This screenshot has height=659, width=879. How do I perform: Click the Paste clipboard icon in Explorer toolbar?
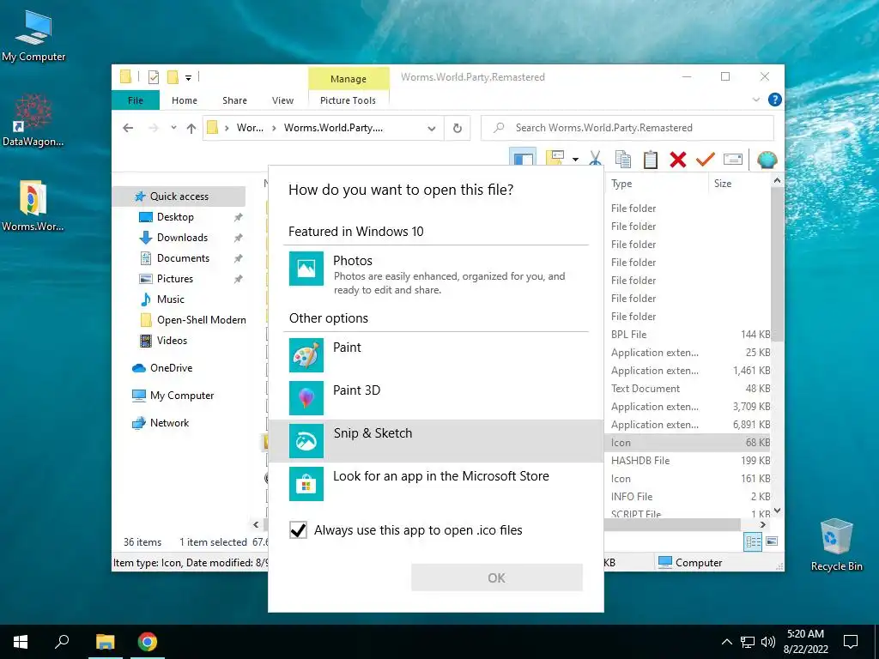[651, 159]
